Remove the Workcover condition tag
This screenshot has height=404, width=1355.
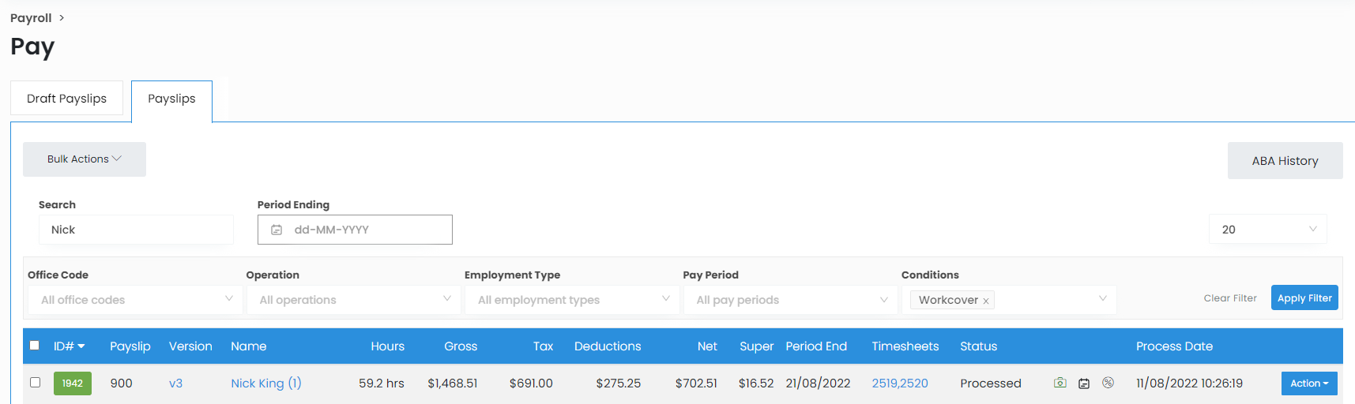tap(986, 301)
